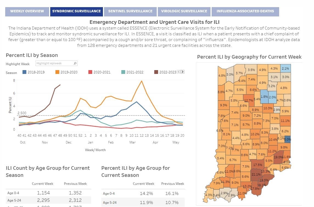Screen dimensions: 314x207
Task: Switch to the Sentinel Surveillance tab
Action: (x=130, y=12)
